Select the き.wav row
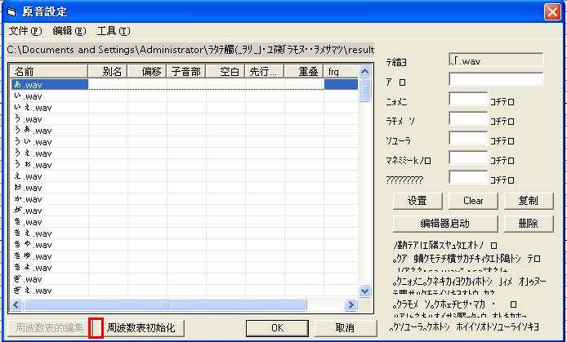The width and height of the screenshot is (567, 342). tap(185, 222)
